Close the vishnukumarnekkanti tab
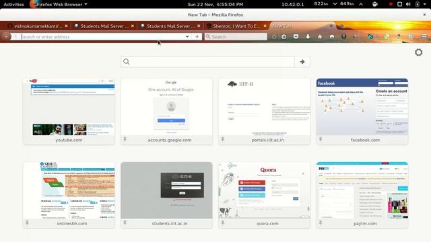 pos(66,26)
